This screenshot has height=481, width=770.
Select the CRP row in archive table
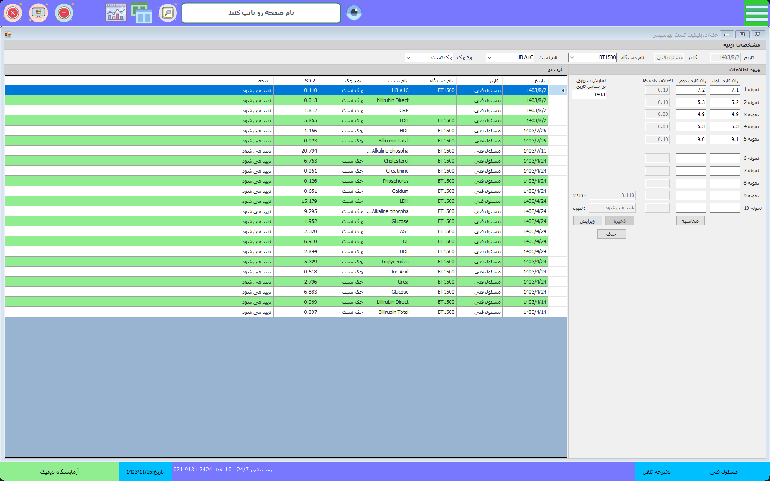[403, 110]
